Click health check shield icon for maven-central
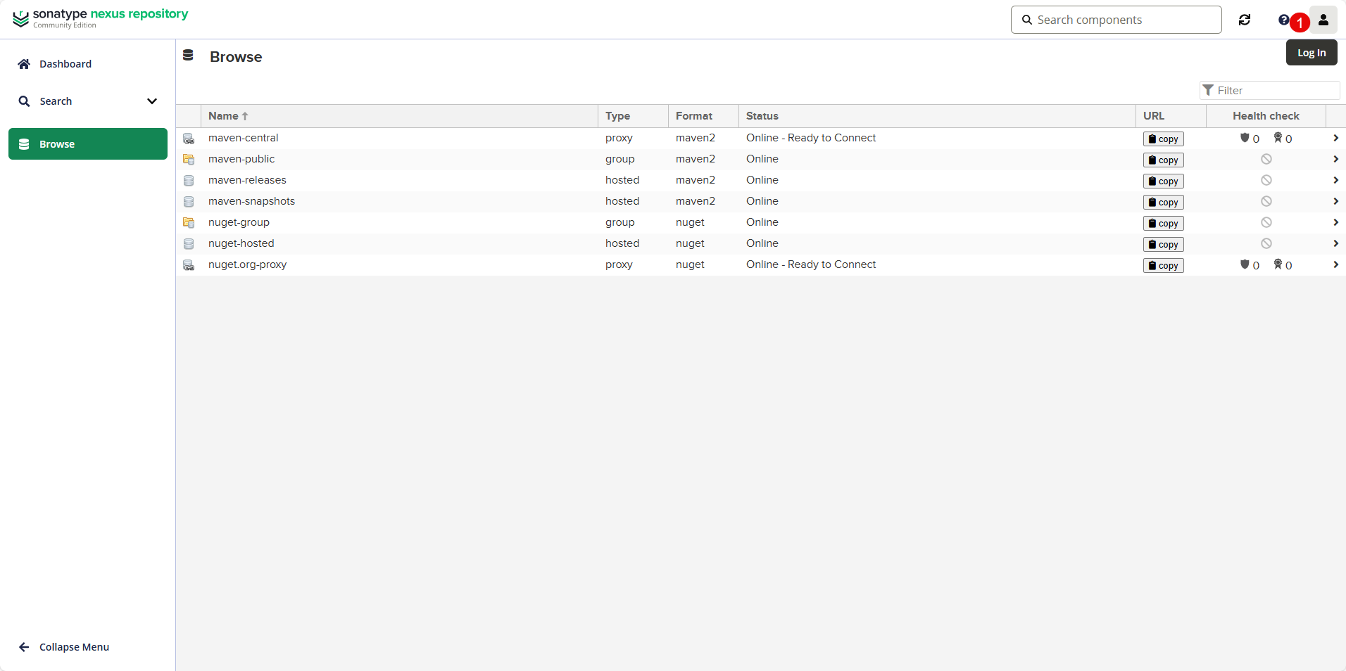The image size is (1346, 671). [1245, 139]
